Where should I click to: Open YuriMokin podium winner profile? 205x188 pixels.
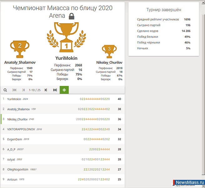66,58
